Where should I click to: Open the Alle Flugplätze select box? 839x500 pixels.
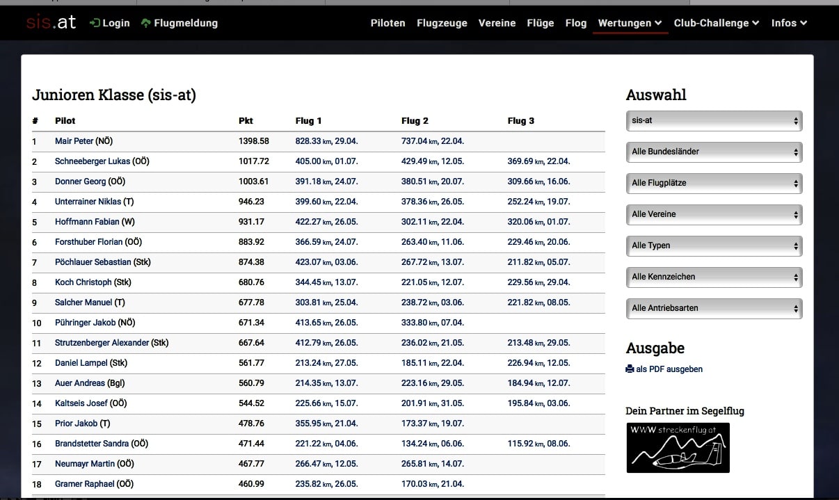[x=714, y=183]
